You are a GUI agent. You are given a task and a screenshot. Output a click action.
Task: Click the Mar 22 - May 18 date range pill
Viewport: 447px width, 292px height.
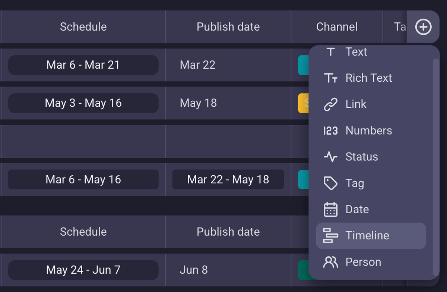click(228, 179)
